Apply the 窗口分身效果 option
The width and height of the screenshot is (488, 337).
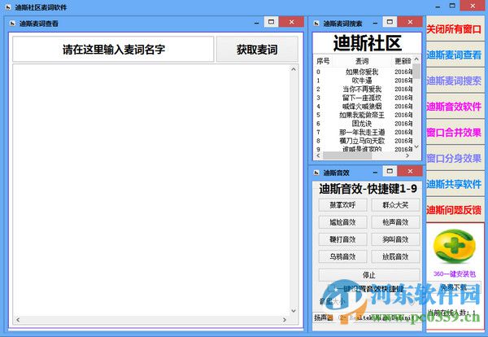[454, 159]
